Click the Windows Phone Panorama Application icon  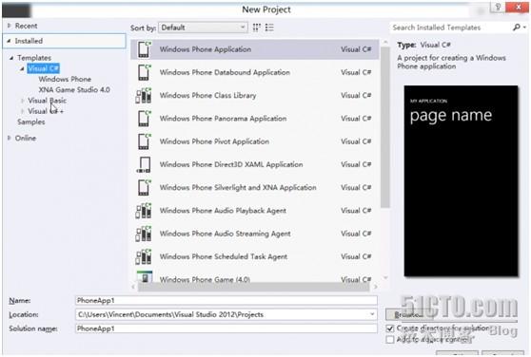pos(144,119)
